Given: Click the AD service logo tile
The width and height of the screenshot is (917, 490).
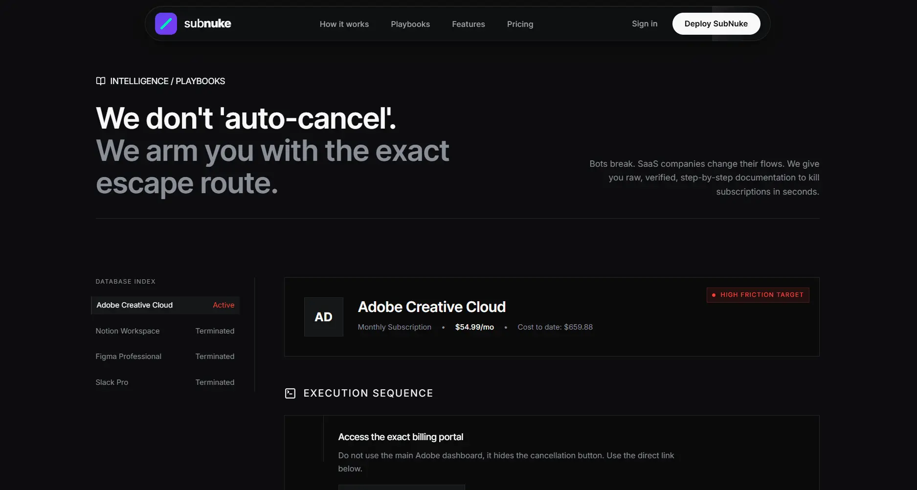Looking at the screenshot, I should [x=324, y=317].
